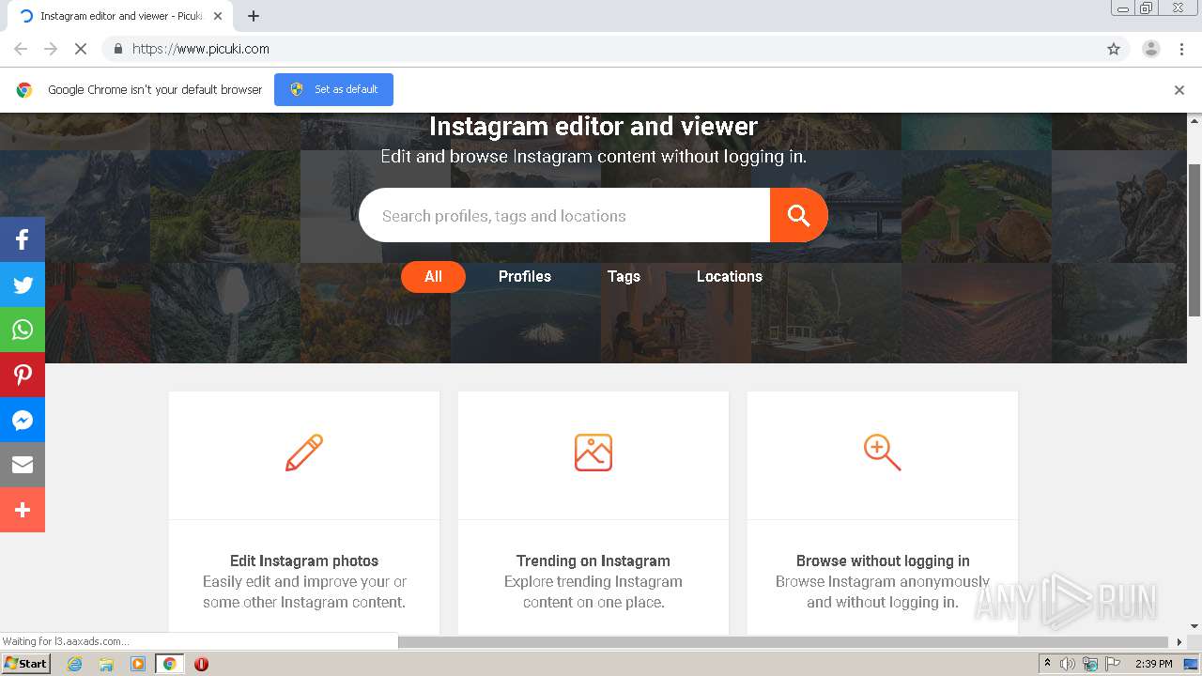1202x676 pixels.
Task: Open Chrome profile avatar icon
Action: click(1150, 49)
